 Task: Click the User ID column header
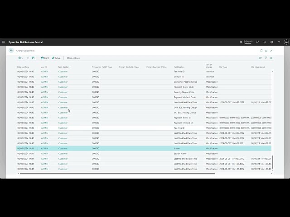coord(44,67)
